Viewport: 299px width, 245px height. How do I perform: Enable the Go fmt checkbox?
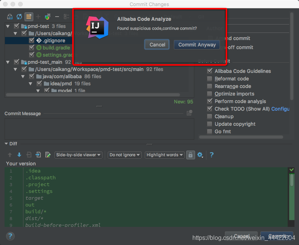click(210, 131)
